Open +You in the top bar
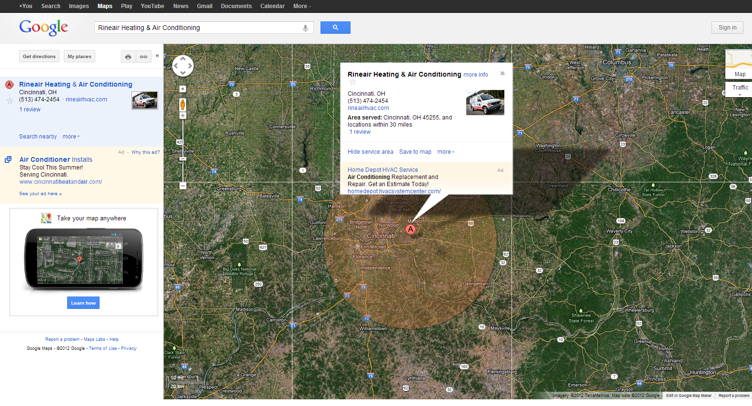The image size is (752, 406). coord(26,6)
